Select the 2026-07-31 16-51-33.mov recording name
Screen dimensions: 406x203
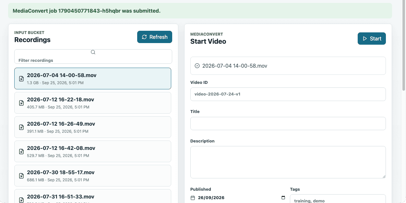coord(61,197)
